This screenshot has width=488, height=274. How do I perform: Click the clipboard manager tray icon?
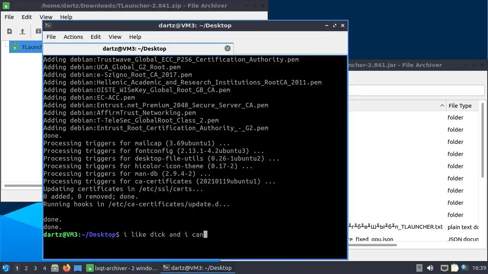(454, 268)
